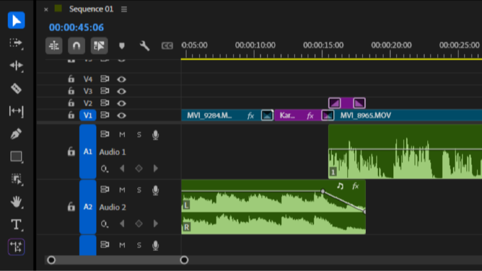Solo the Audio 1 track
The width and height of the screenshot is (482, 271).
pyautogui.click(x=139, y=134)
